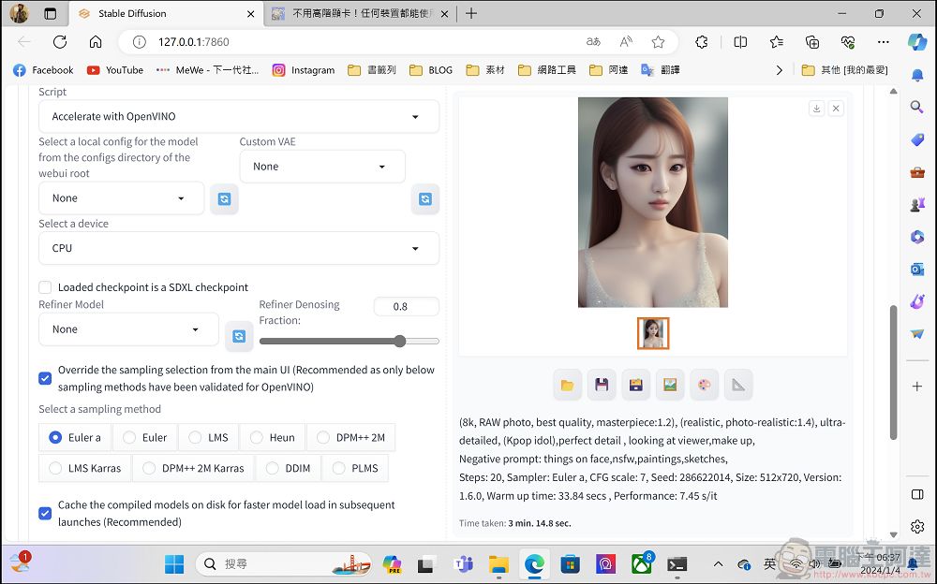Screen dimensions: 937x584
Task: Choose the DDIM sampling method
Action: coord(288,468)
